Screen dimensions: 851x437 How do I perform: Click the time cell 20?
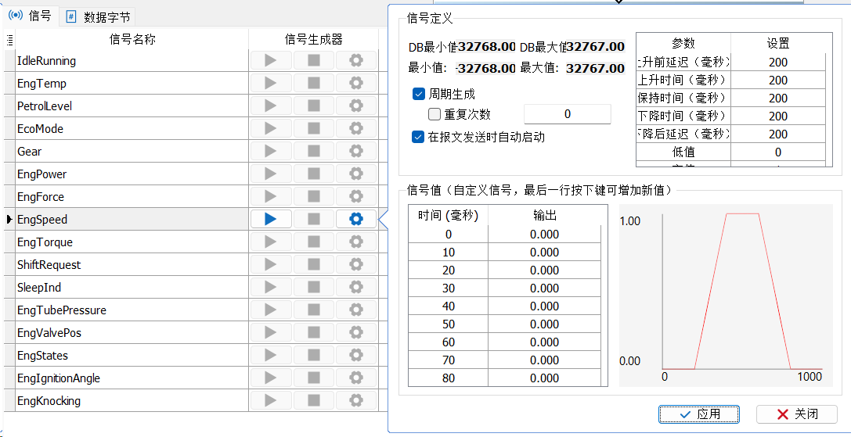448,270
